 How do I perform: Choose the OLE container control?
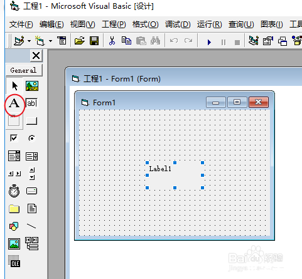click(x=14, y=261)
